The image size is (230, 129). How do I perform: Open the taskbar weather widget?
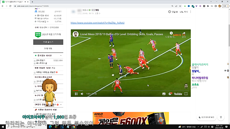tap(187, 127)
